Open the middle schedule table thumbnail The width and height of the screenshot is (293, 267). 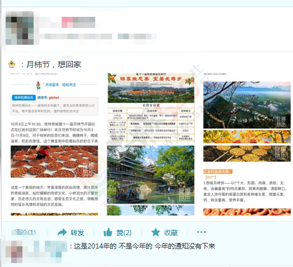point(151,108)
